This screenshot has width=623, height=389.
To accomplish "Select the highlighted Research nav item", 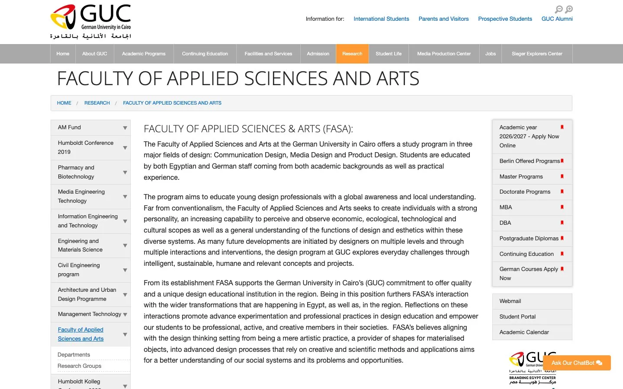I will (352, 54).
